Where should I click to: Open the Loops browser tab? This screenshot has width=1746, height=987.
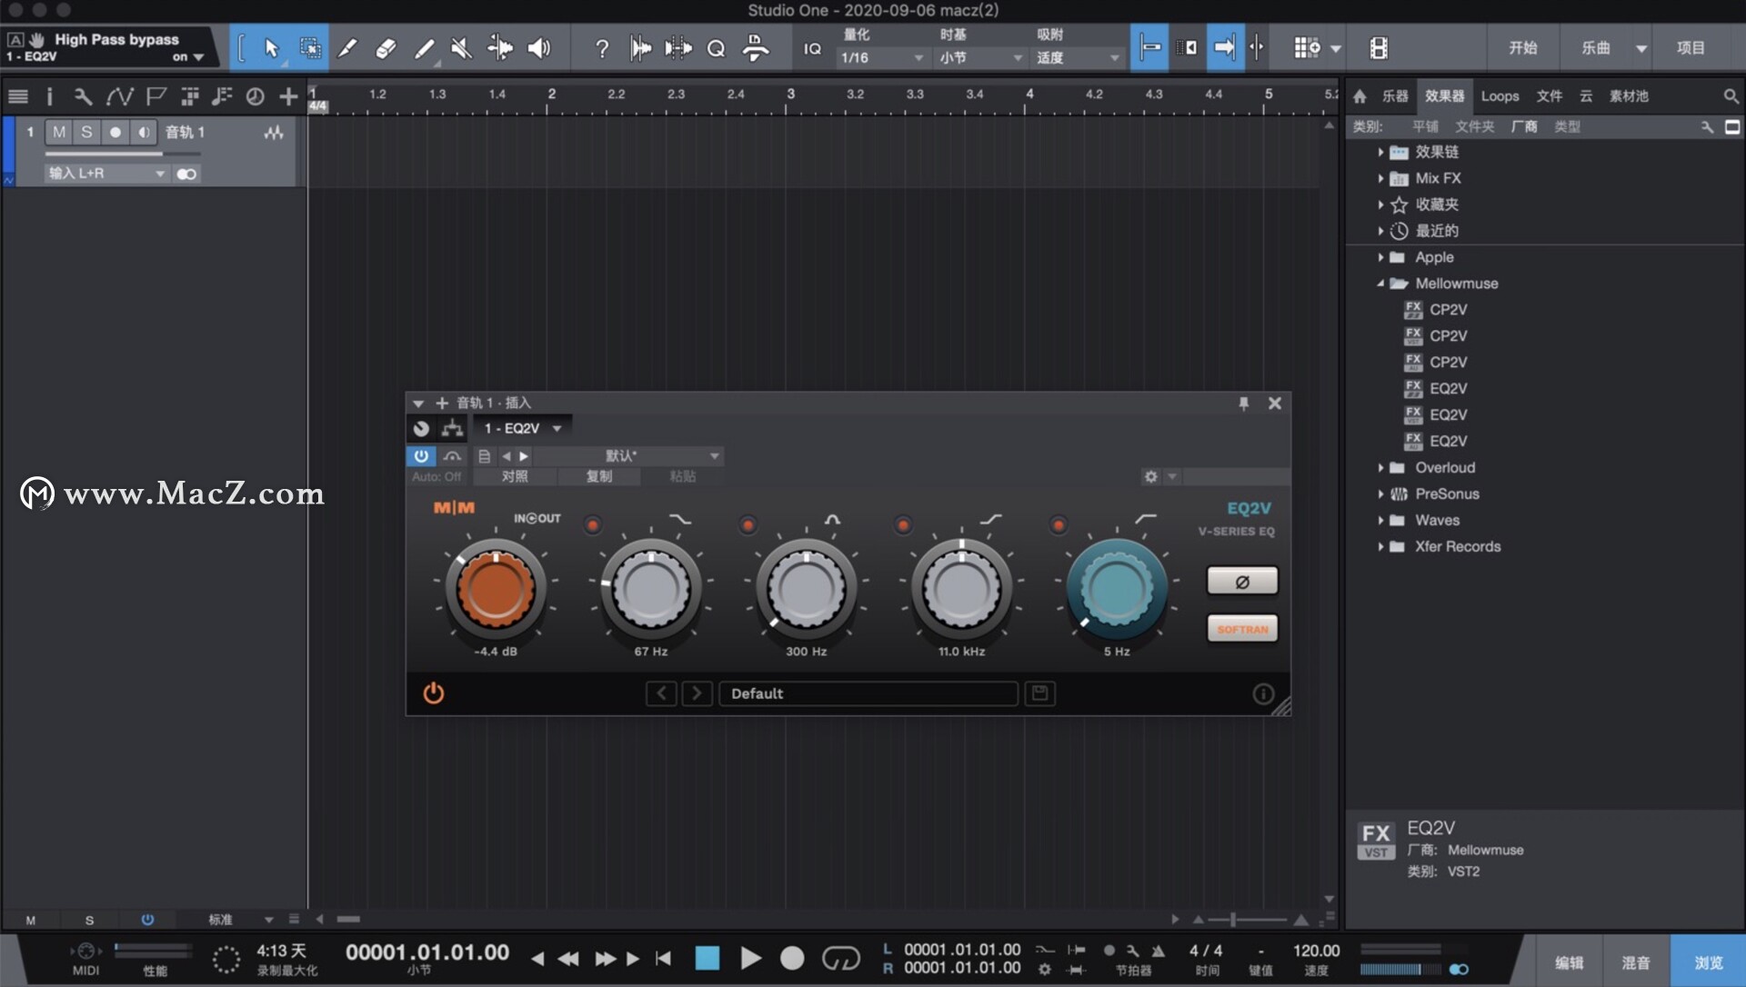tap(1500, 95)
